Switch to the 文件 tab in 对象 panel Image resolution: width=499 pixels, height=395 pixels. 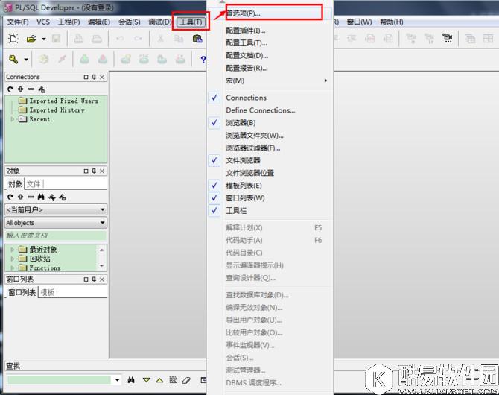[x=34, y=184]
